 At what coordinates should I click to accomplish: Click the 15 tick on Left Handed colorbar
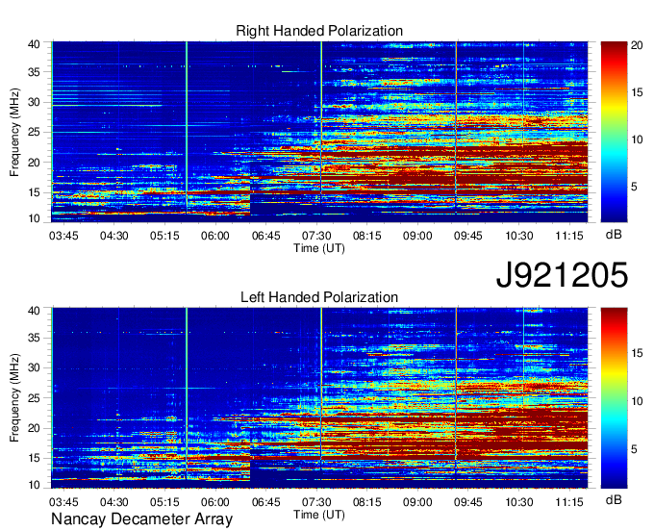click(637, 353)
